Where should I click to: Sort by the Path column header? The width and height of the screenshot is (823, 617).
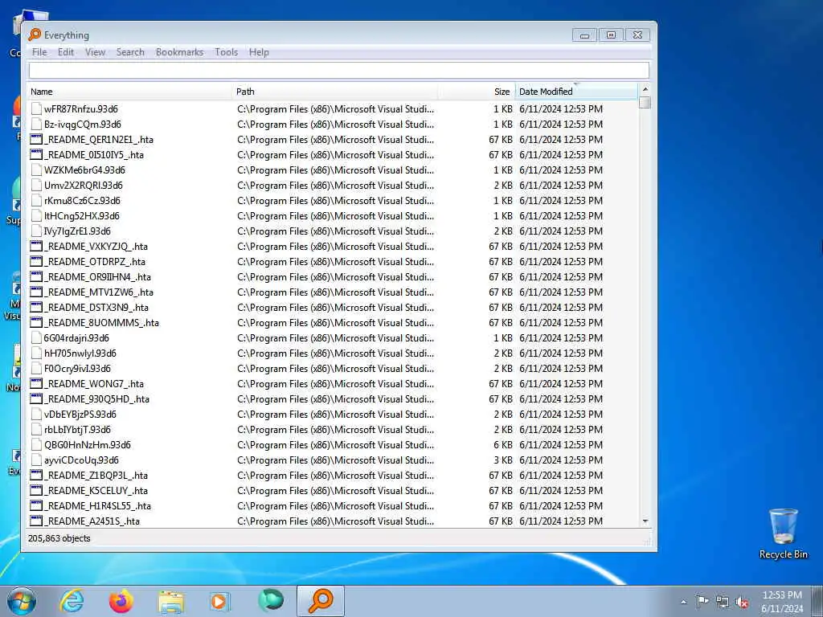pos(335,92)
